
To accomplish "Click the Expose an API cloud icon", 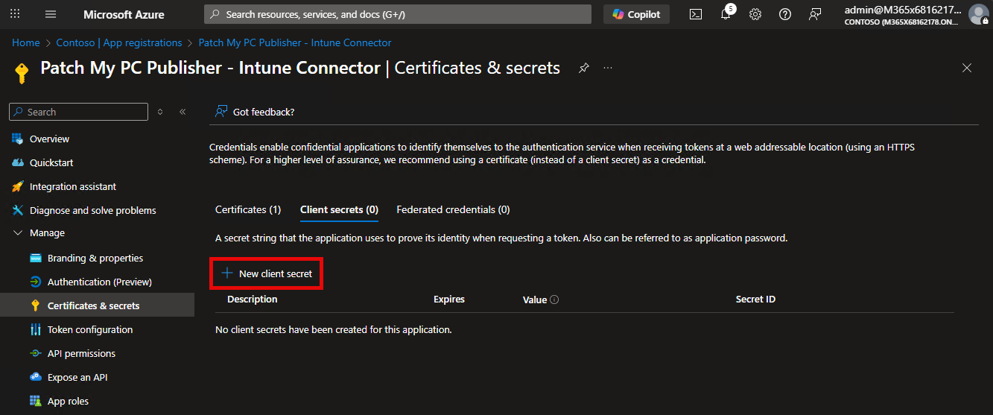I will pos(35,377).
